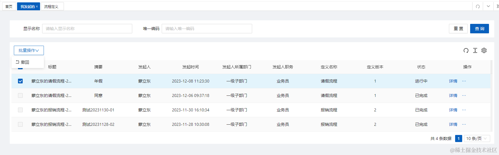Uncheck the checkbox of the 年假 row
Viewport: 499px width, 155px height.
(x=20, y=81)
